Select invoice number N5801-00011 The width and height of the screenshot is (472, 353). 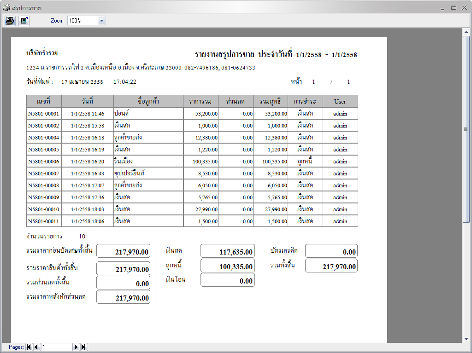(x=44, y=221)
